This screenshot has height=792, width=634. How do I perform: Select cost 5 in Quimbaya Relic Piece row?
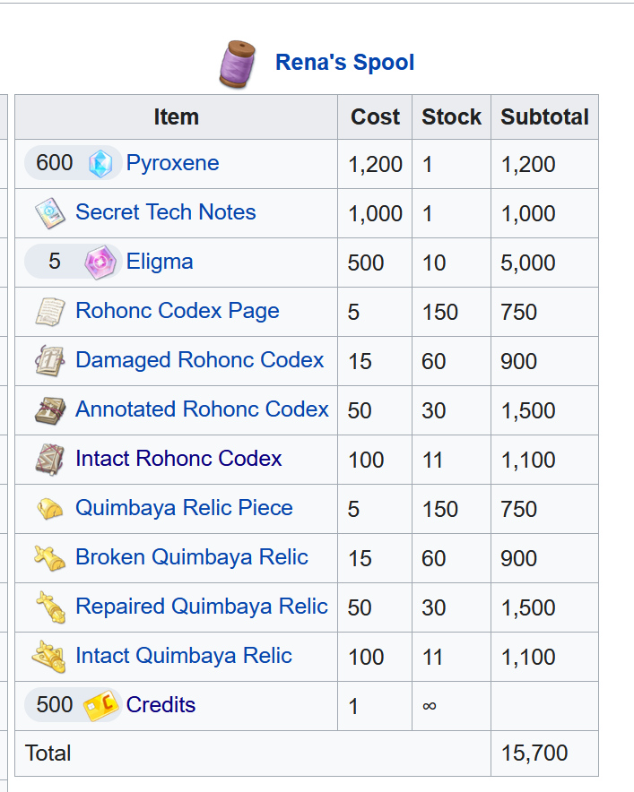tap(353, 509)
